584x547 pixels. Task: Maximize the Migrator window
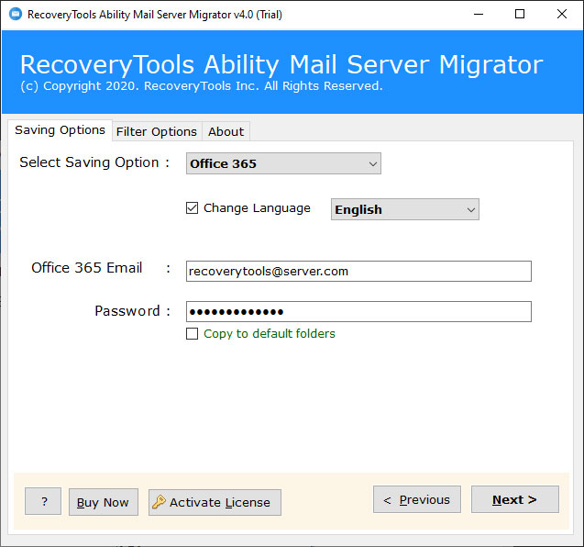520,14
